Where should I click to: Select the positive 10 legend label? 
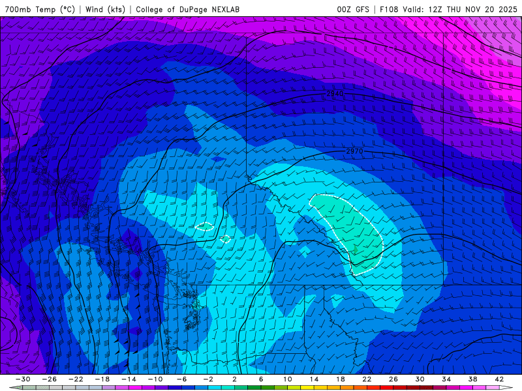pos(288,379)
